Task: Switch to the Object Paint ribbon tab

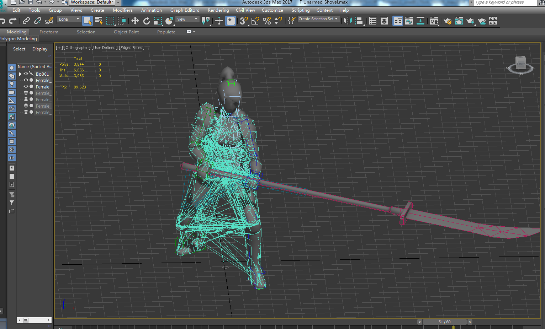Action: (126, 32)
